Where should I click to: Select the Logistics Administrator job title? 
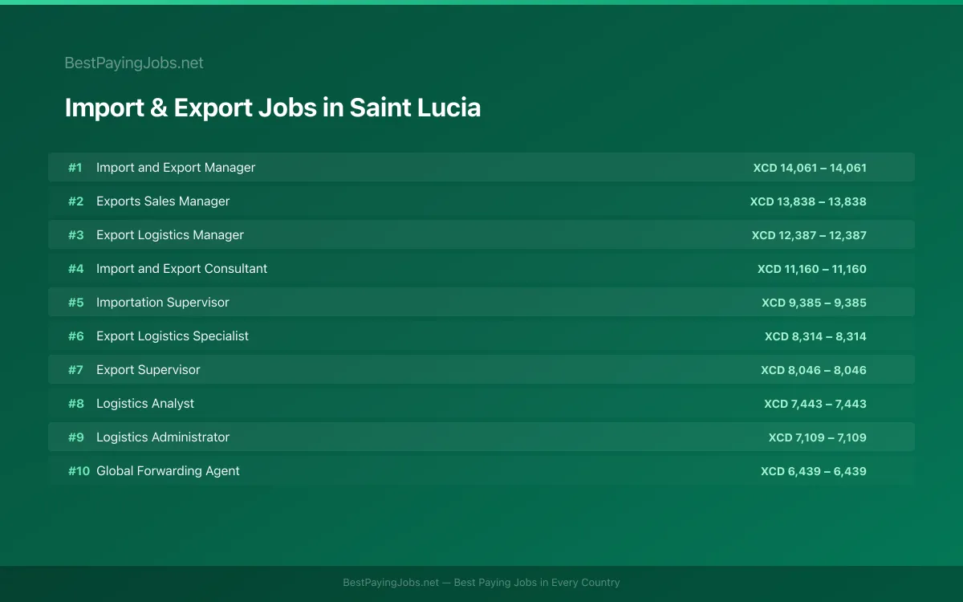[x=163, y=437]
